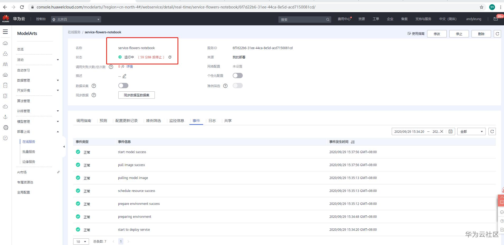Go back in the browser
This screenshot has width=504, height=245.
pos(5,7)
